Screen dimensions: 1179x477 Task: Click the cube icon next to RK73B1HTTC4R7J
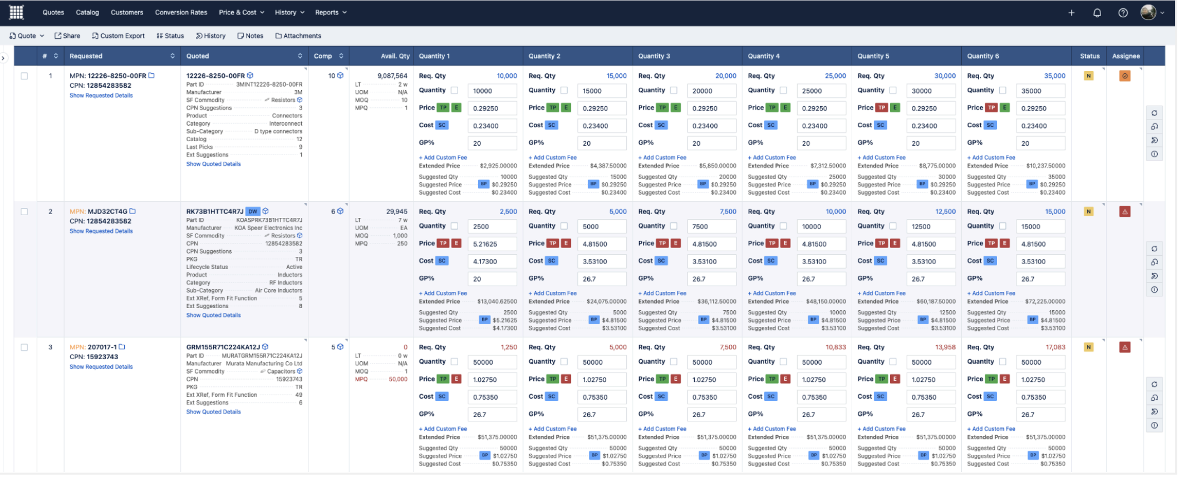click(266, 211)
